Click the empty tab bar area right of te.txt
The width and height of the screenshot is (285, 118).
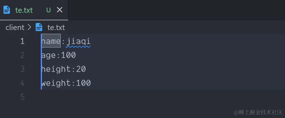(x=176, y=10)
